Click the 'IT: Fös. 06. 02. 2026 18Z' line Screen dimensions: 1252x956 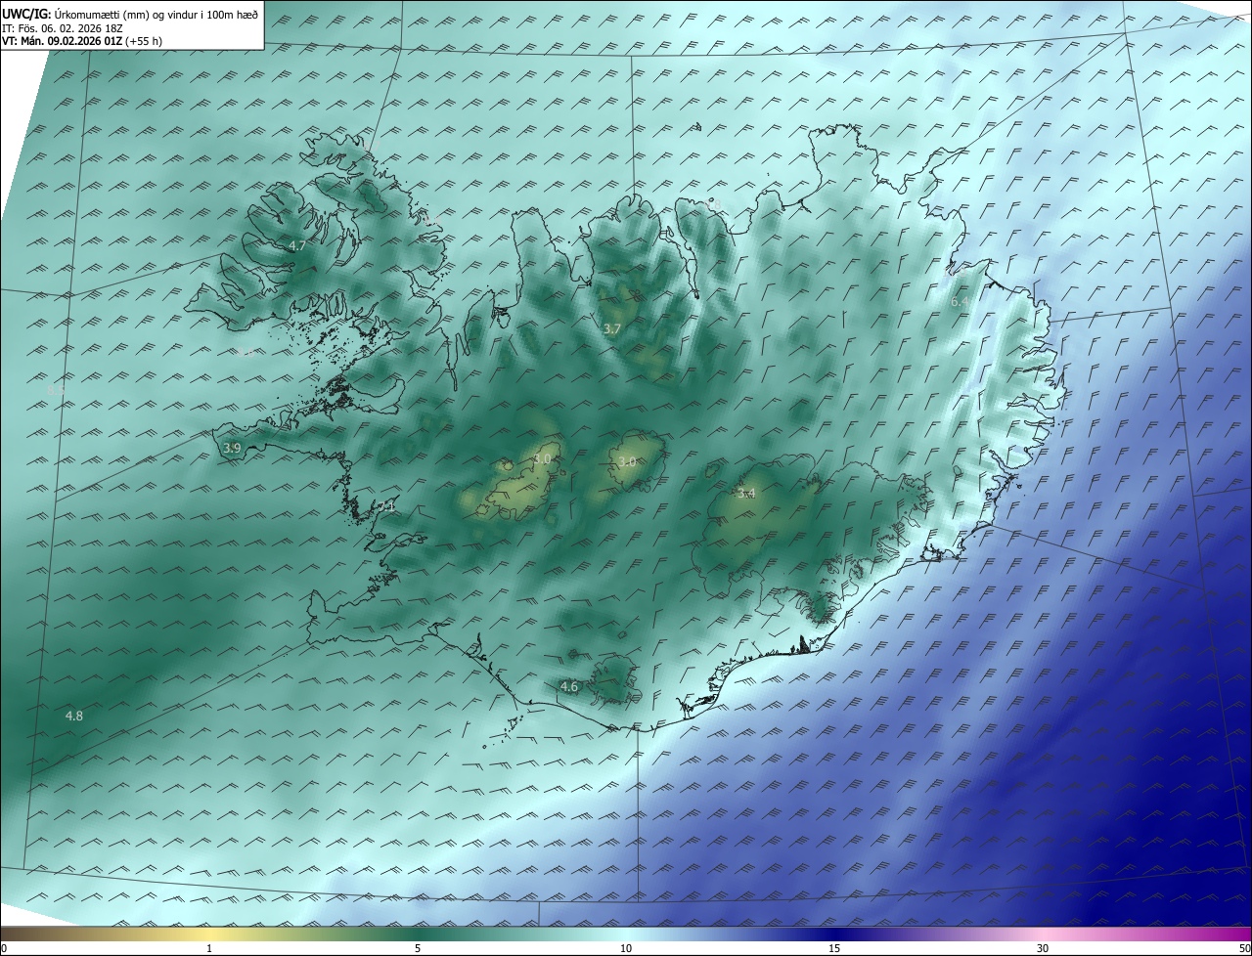tap(63, 27)
